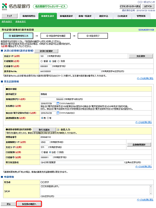Click the 金融機関コード field showing 0543

[x=45, y=142]
